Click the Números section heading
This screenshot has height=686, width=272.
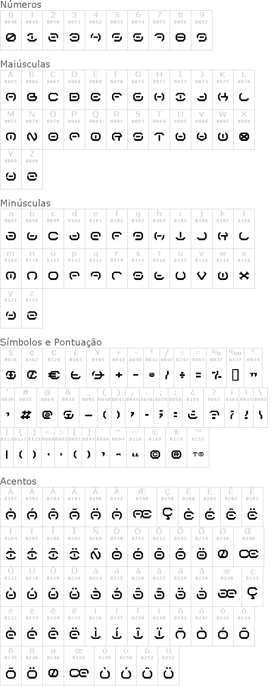[x=21, y=5]
